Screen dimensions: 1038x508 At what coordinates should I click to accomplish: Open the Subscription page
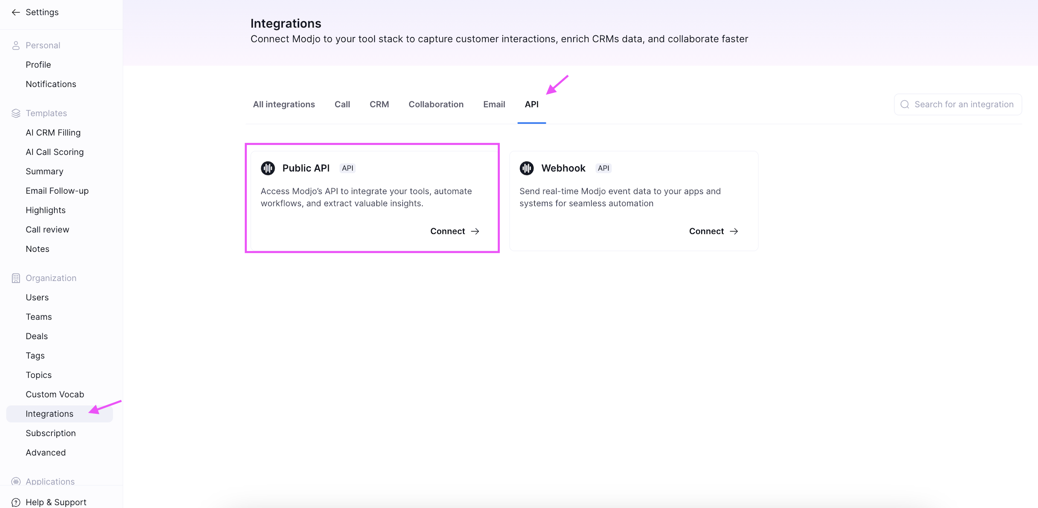point(50,433)
